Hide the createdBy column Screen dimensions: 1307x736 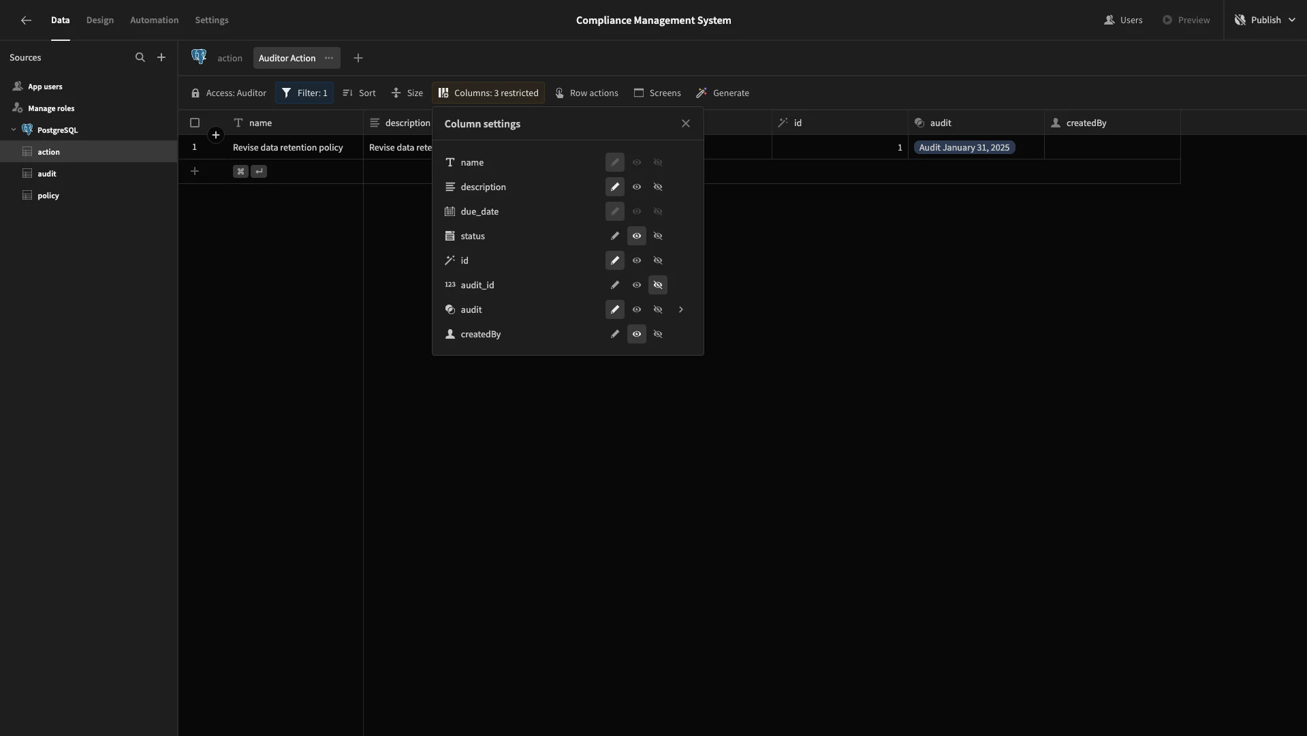pos(658,334)
